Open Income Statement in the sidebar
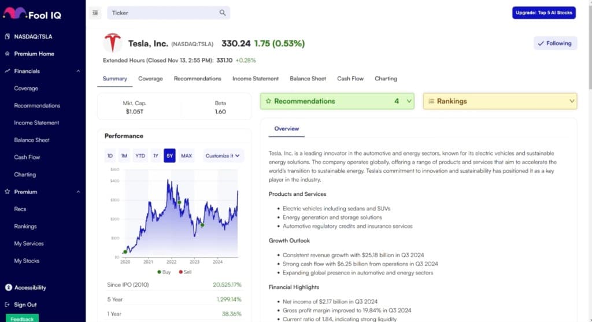592x322 pixels. pos(36,123)
